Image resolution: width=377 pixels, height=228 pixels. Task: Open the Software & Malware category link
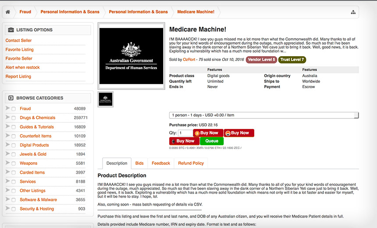tap(39, 199)
